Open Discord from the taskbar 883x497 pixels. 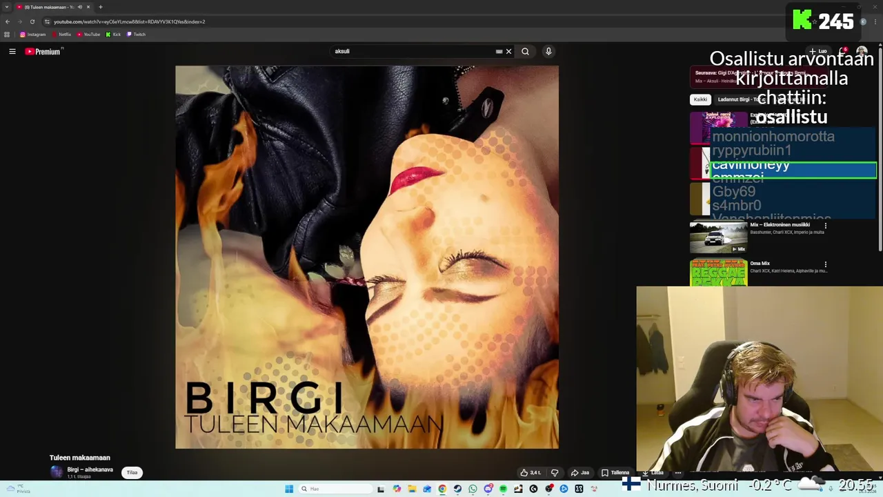pyautogui.click(x=488, y=489)
